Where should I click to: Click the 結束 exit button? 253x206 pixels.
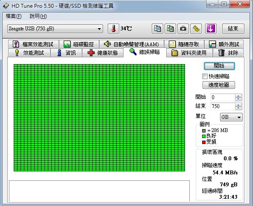[233, 29]
